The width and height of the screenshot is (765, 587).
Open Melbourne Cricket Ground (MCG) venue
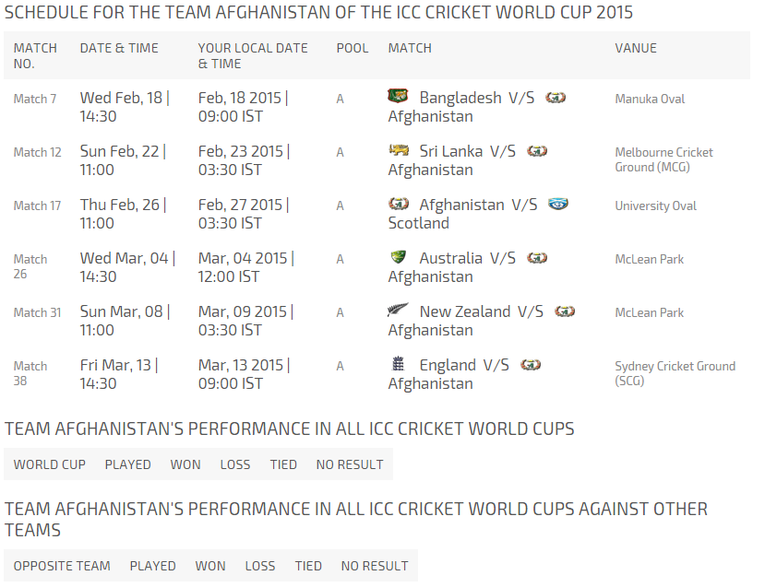tap(663, 159)
